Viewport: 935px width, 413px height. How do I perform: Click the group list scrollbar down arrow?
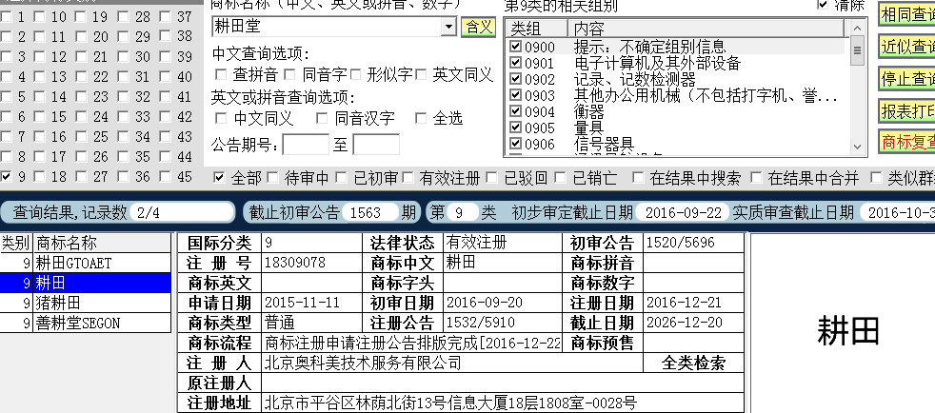(857, 146)
